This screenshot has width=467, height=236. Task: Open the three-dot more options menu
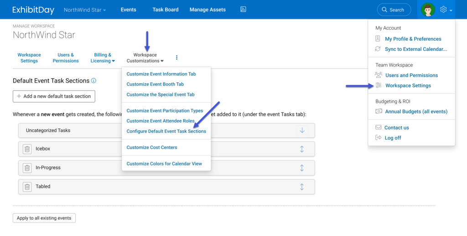coord(176,57)
